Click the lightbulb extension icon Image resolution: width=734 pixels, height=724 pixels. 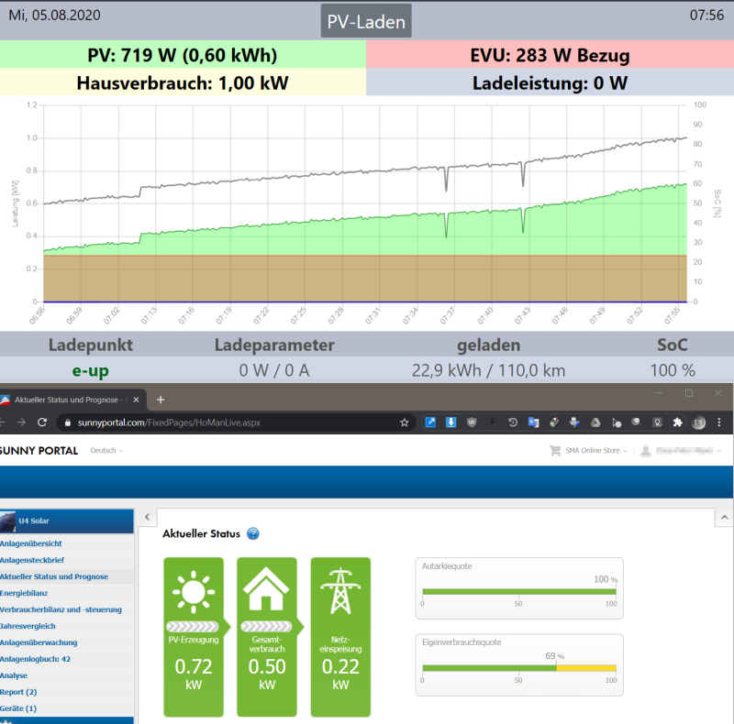[657, 422]
